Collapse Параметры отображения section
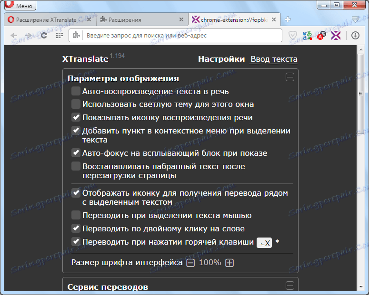369x295 pixels. click(289, 77)
